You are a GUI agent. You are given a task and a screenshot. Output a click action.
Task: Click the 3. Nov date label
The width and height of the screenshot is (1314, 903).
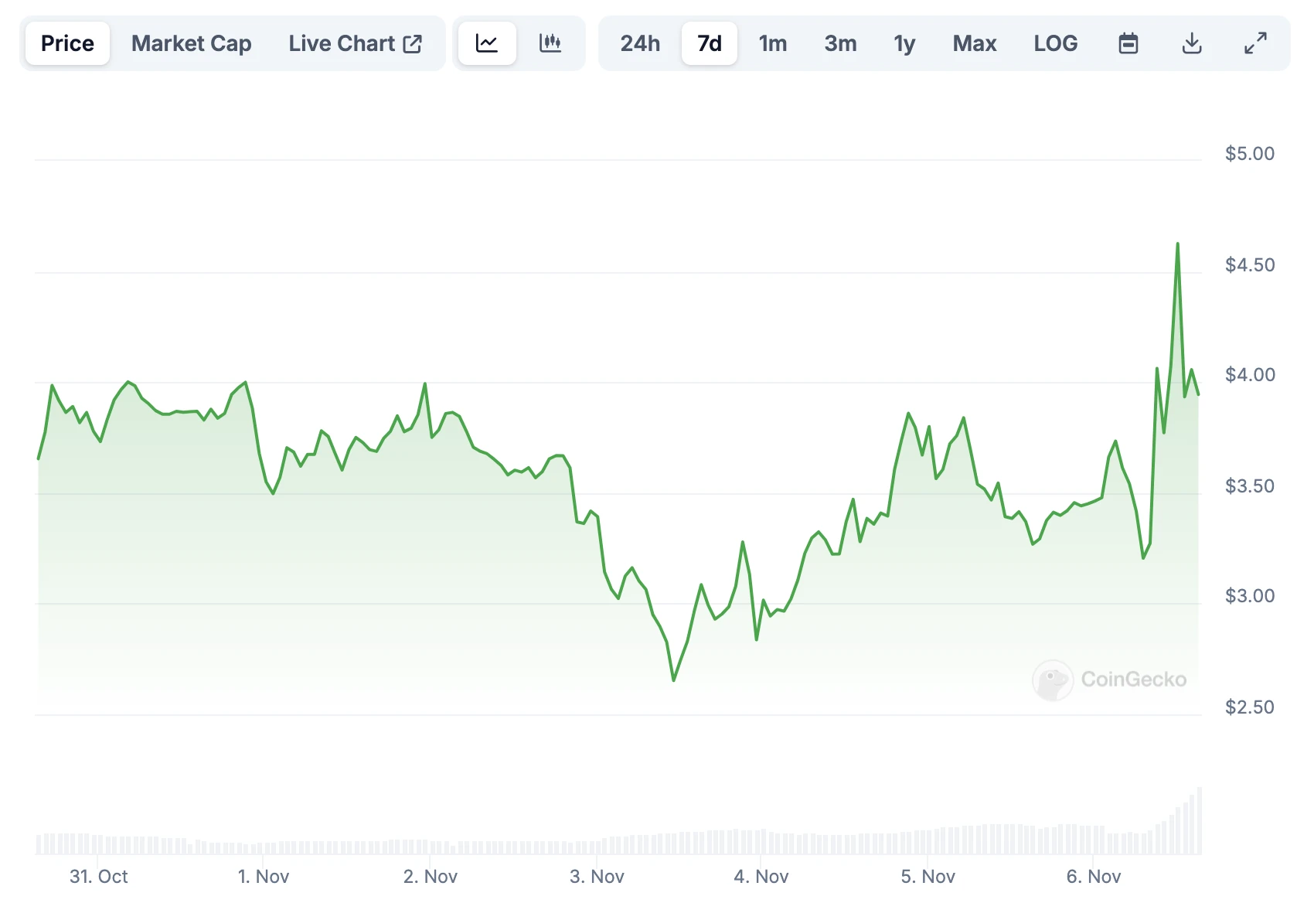pos(597,876)
